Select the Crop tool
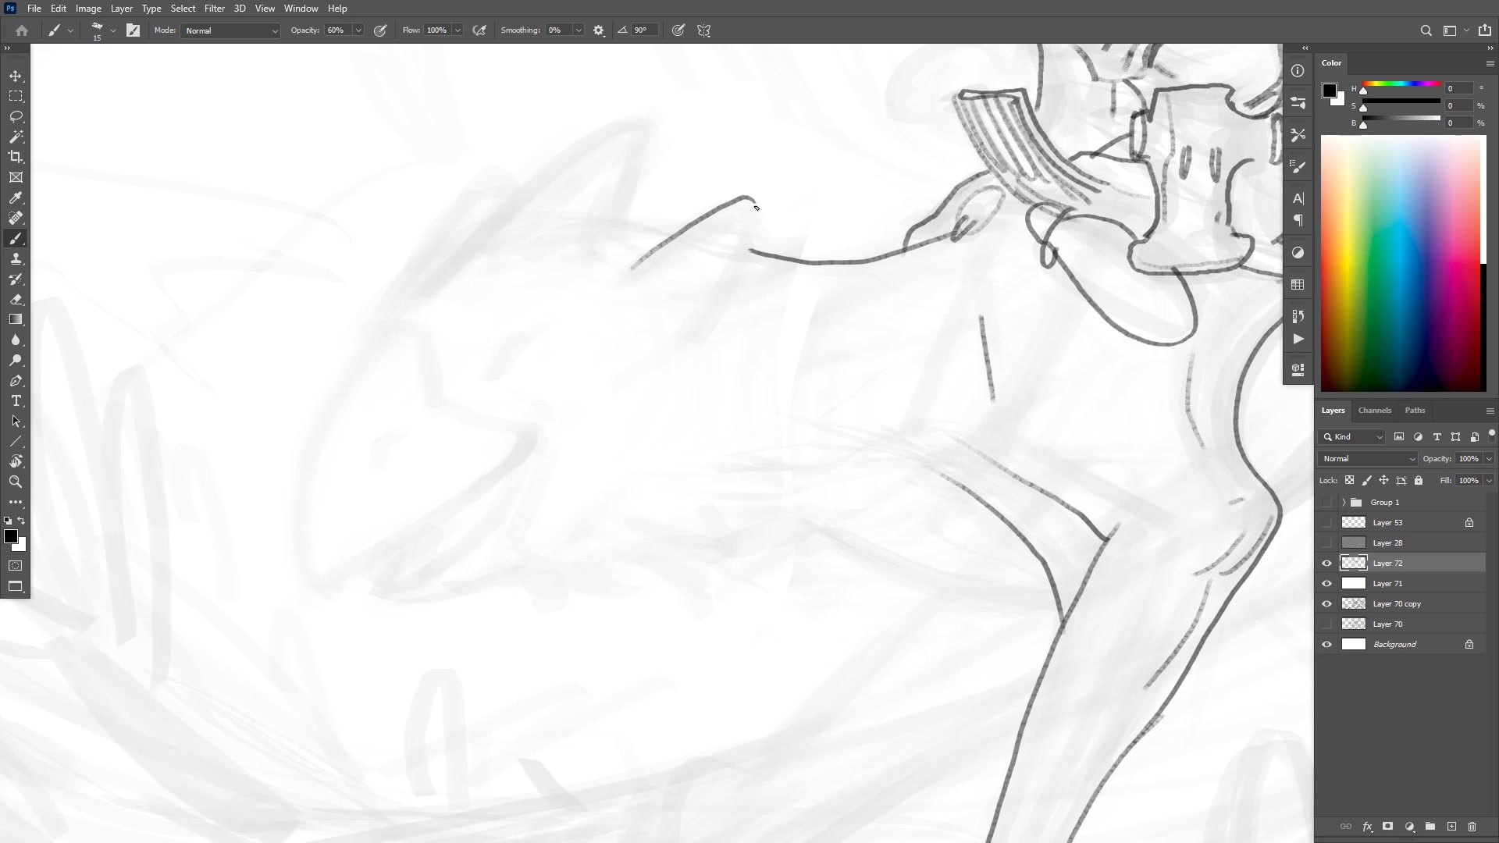The width and height of the screenshot is (1499, 843). [16, 157]
